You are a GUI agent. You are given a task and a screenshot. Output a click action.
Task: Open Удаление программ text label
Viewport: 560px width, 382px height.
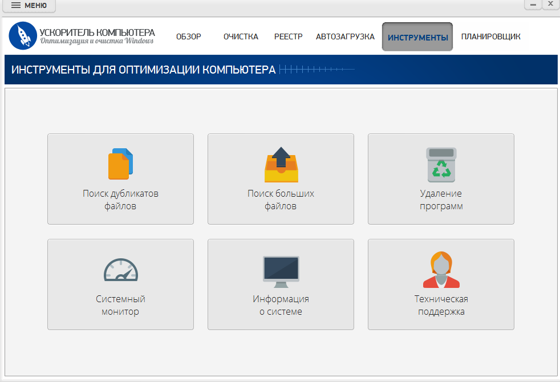pyautogui.click(x=441, y=200)
